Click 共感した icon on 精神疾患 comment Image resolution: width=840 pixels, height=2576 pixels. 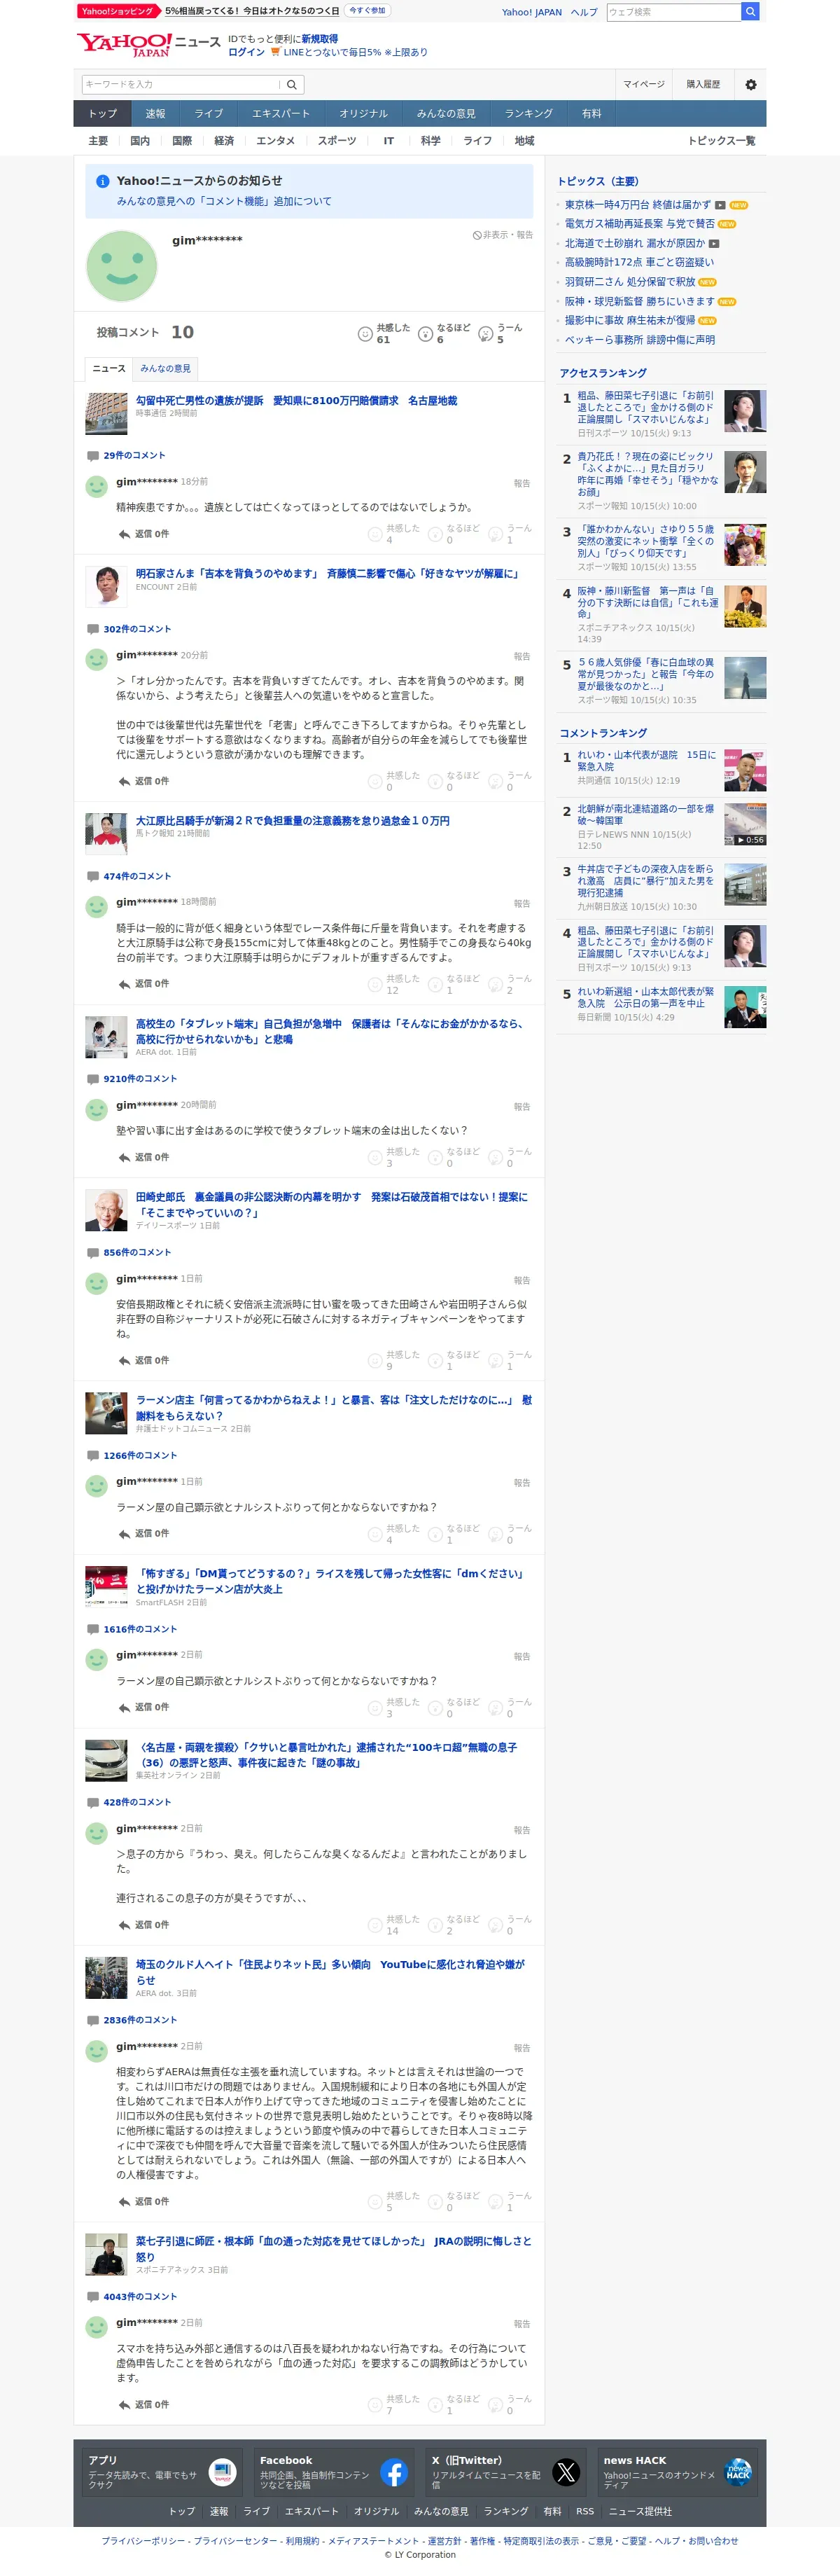374,534
